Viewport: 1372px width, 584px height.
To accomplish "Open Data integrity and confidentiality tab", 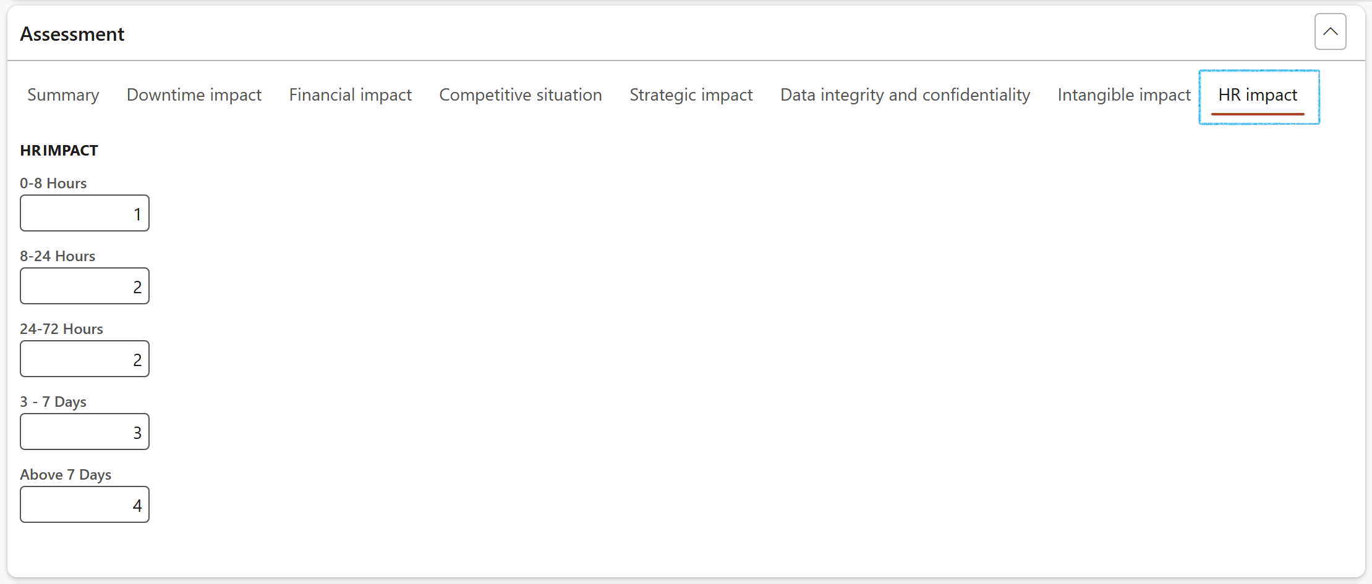I will (x=905, y=95).
